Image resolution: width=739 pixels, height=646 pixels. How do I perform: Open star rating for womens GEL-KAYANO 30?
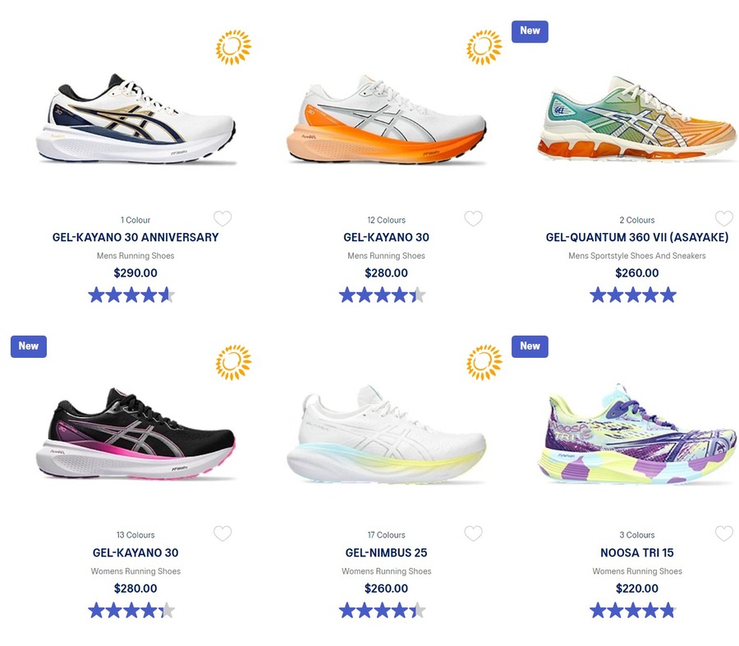(x=131, y=611)
